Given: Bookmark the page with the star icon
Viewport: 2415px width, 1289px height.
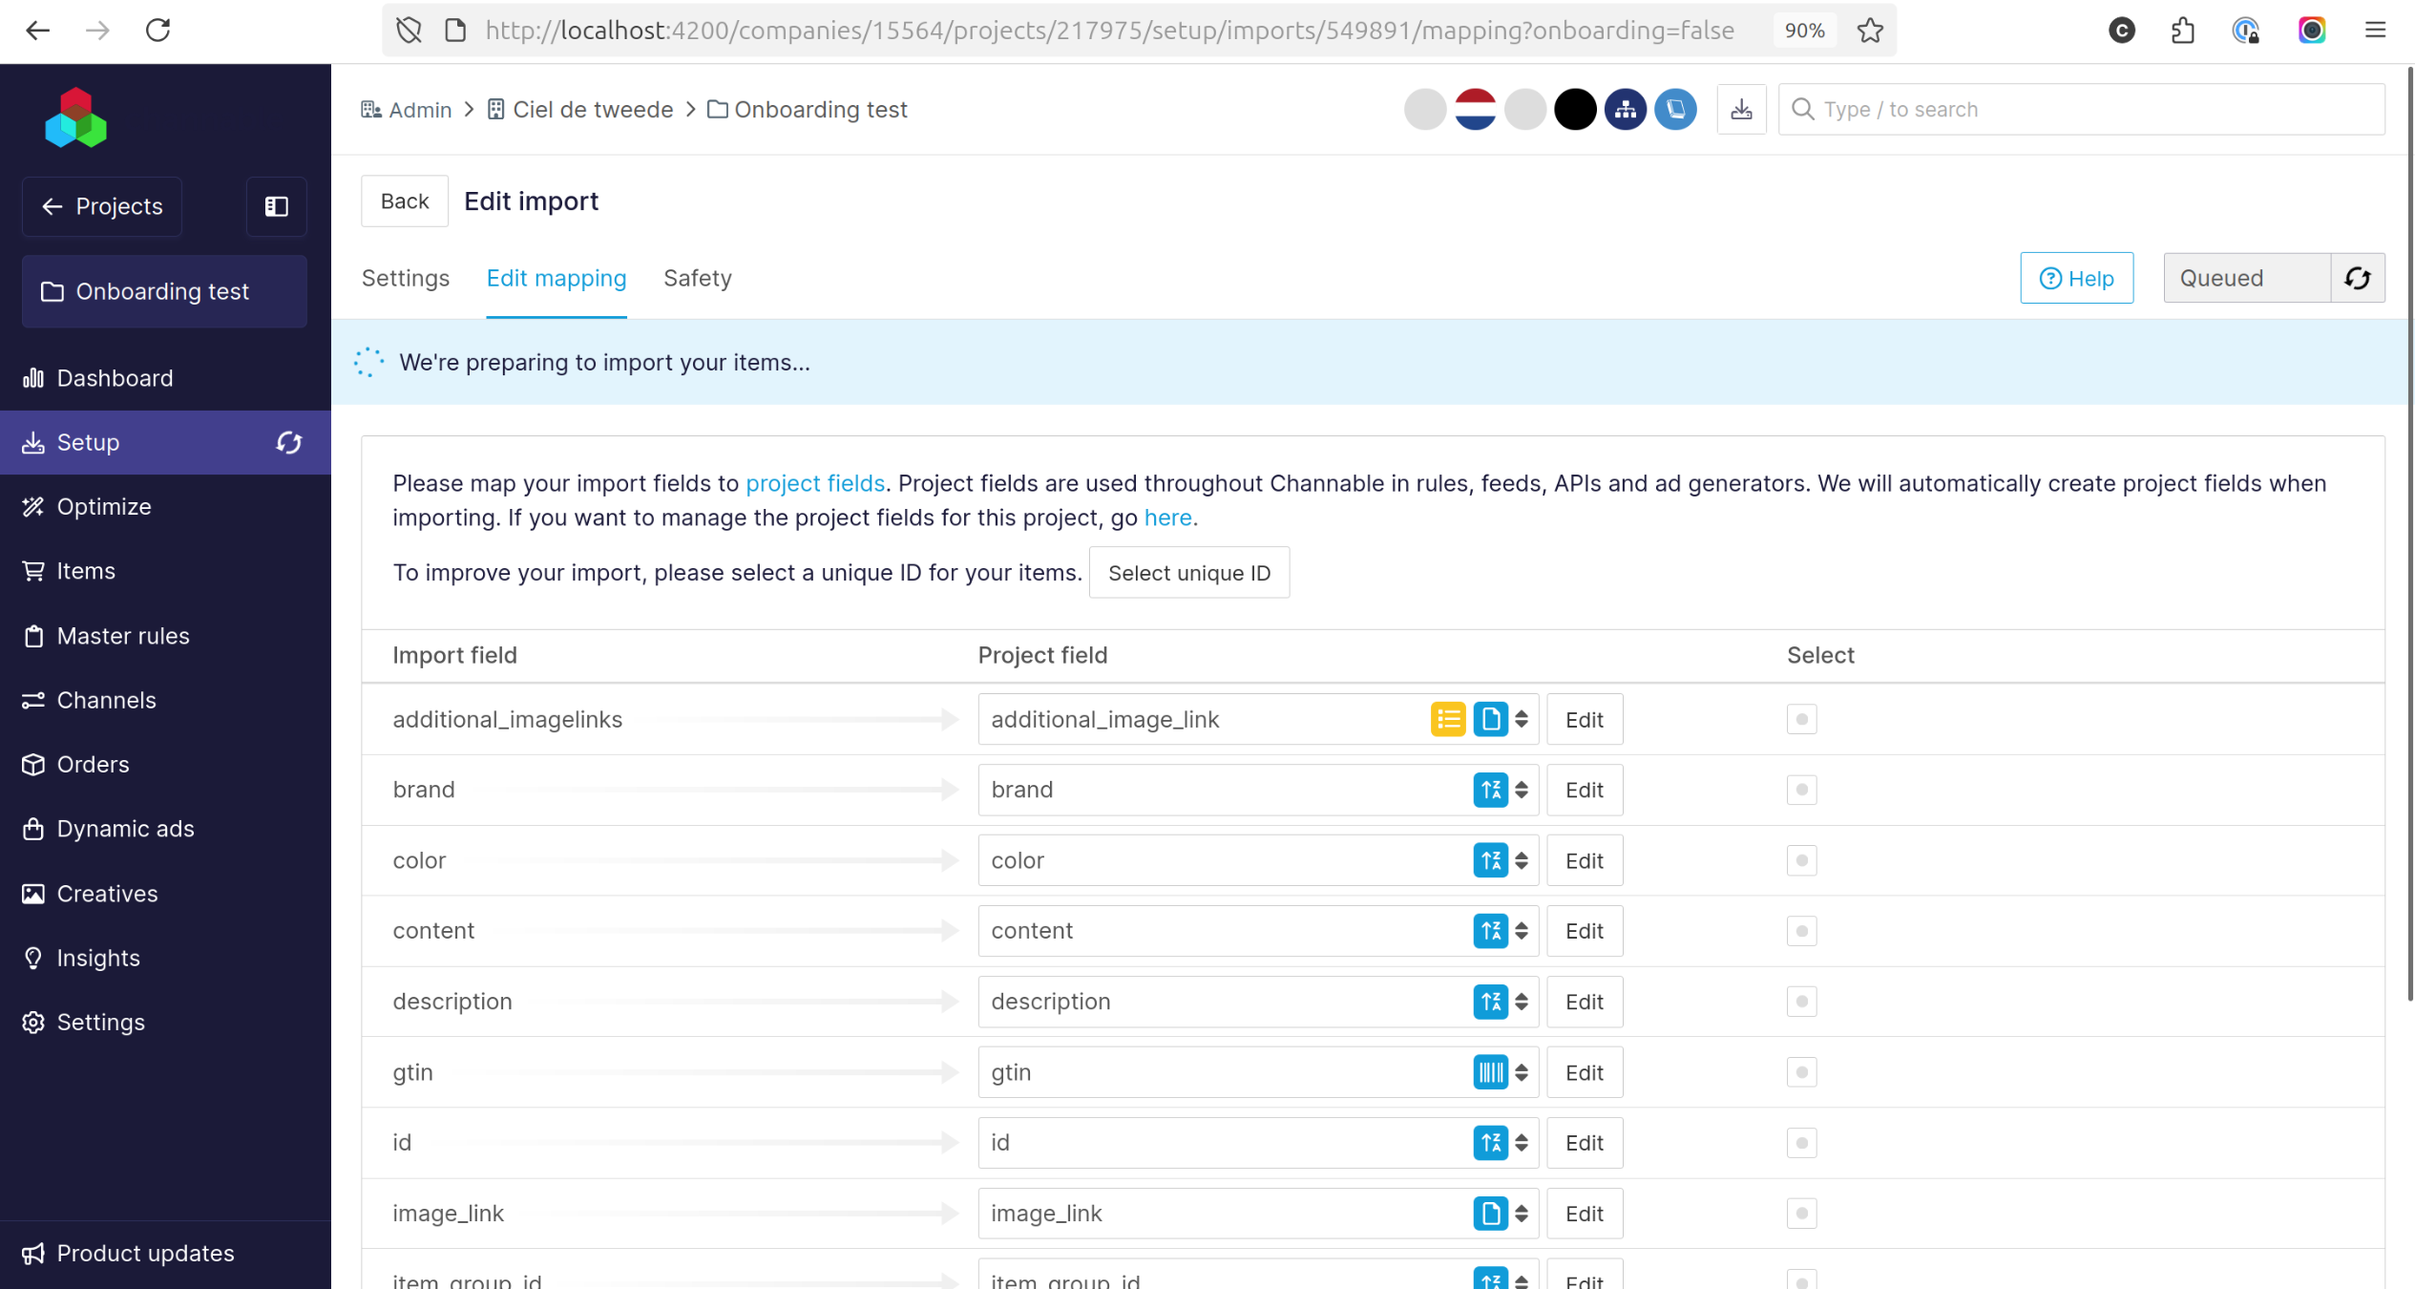Looking at the screenshot, I should (x=1870, y=31).
